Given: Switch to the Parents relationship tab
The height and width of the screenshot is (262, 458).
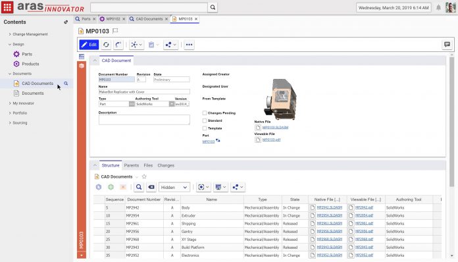Looking at the screenshot, I should click(x=132, y=165).
